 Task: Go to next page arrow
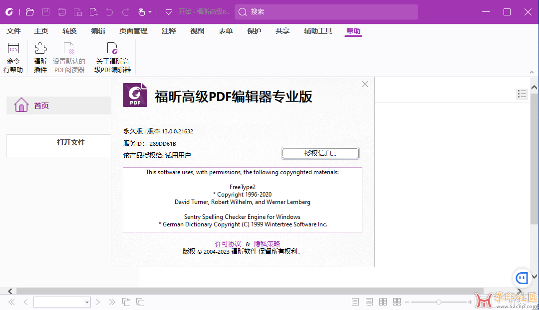98,302
